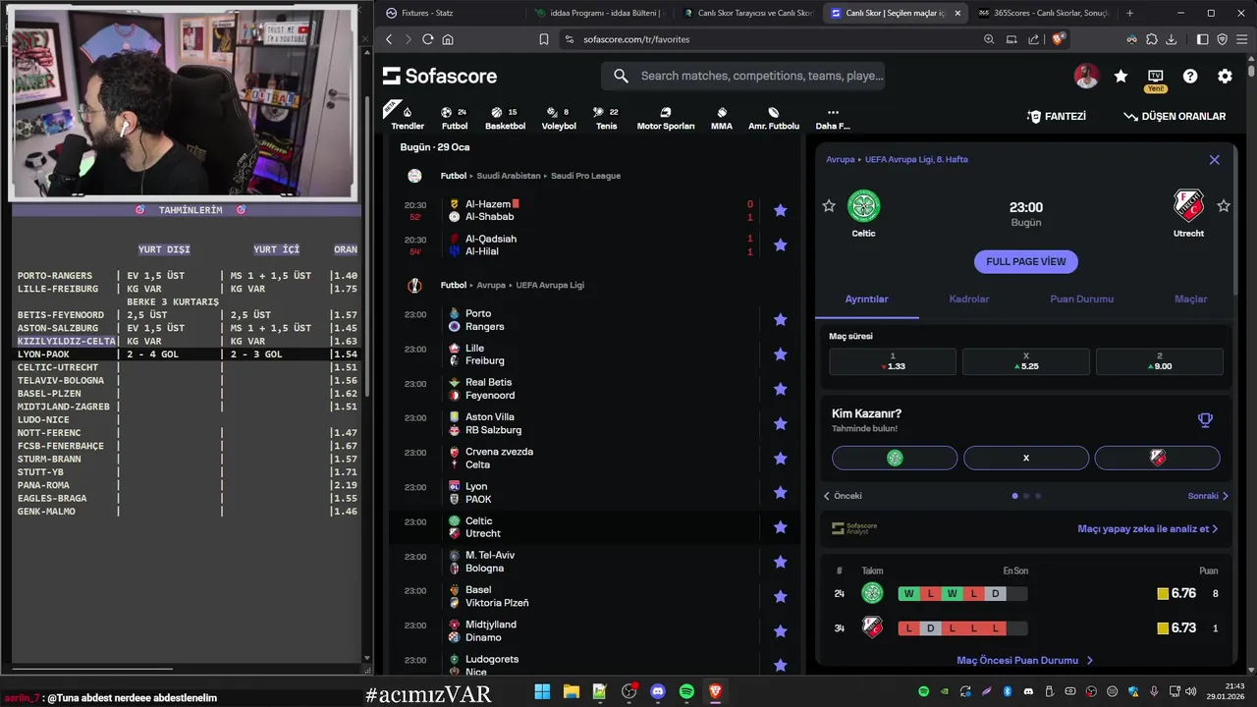Open Spotify from the taskbar
This screenshot has width=1257, height=707.
(x=686, y=691)
